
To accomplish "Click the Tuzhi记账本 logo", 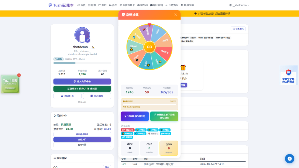I will point(61,5).
